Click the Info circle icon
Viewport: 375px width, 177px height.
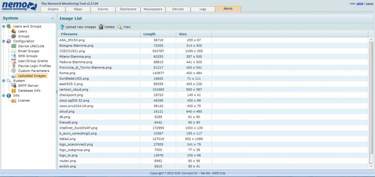(x=9, y=95)
